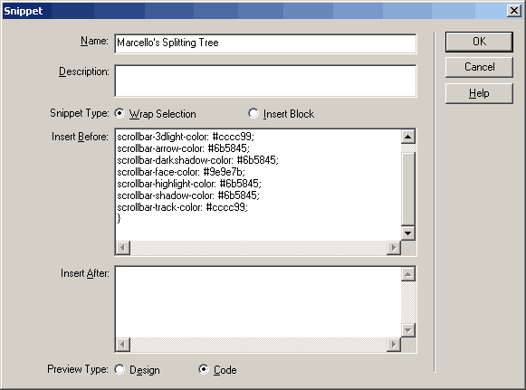The image size is (526, 390).
Task: Choose Code preview type
Action: coord(204,369)
